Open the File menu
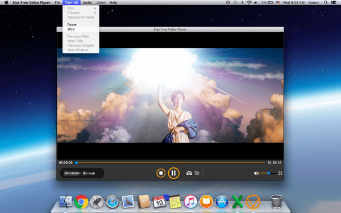 (x=57, y=3)
